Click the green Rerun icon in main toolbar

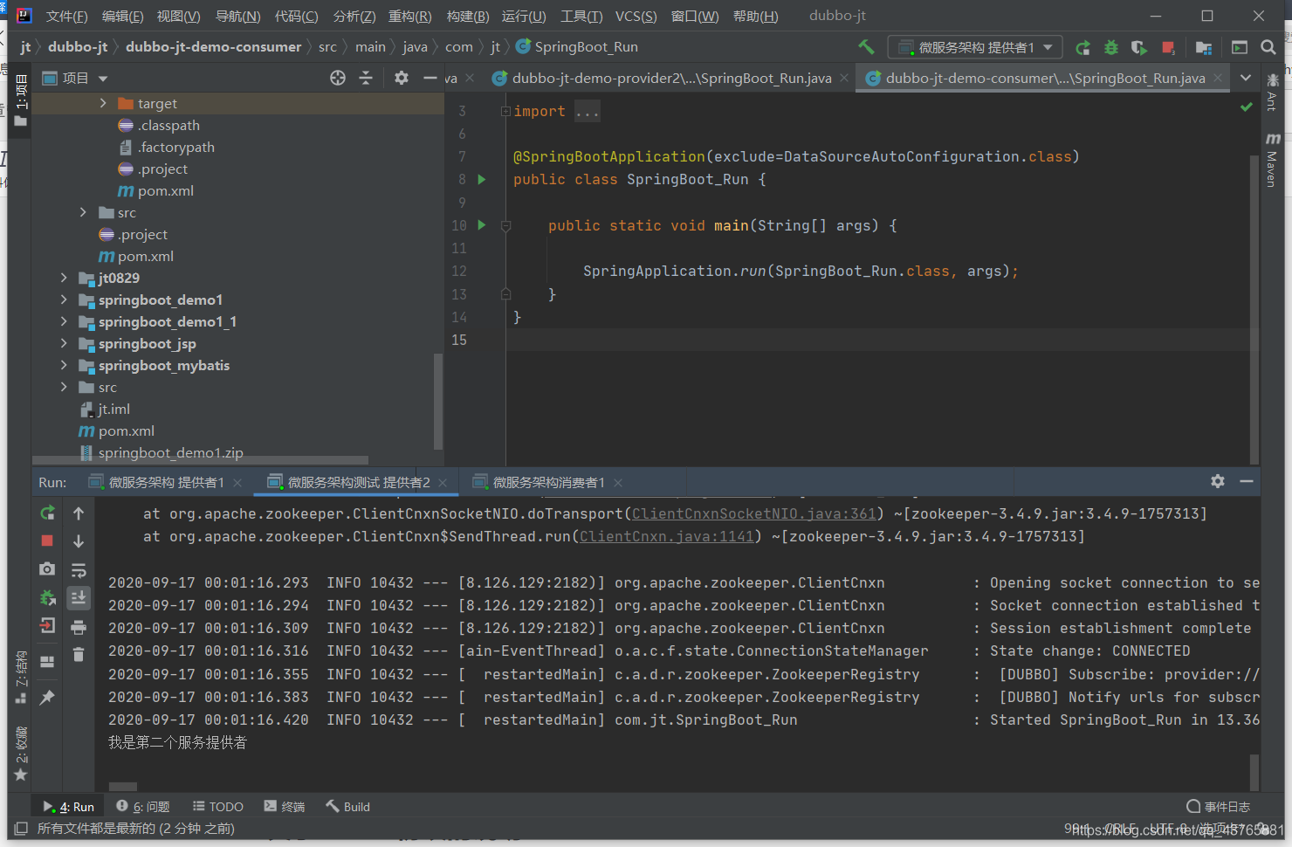1083,48
